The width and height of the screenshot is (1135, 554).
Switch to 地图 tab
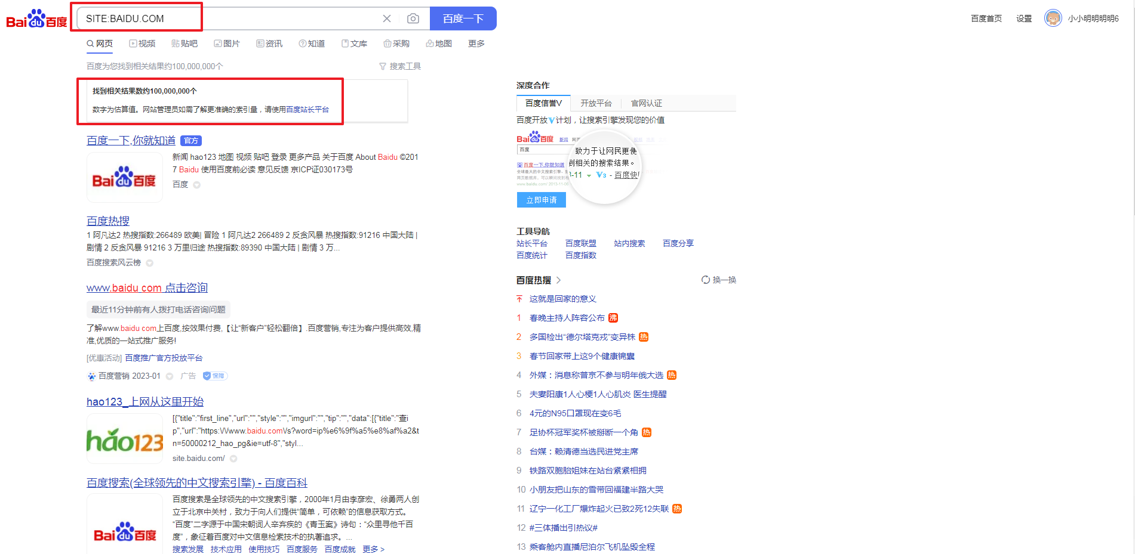[x=439, y=44]
